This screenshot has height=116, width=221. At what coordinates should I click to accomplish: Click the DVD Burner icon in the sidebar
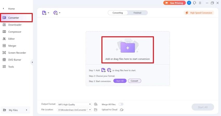coord(4,60)
